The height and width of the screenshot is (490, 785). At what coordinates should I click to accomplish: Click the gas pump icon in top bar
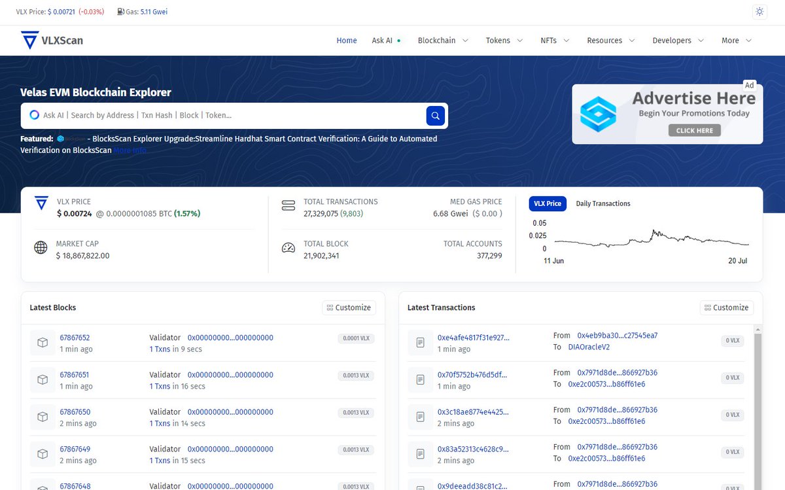(x=120, y=12)
